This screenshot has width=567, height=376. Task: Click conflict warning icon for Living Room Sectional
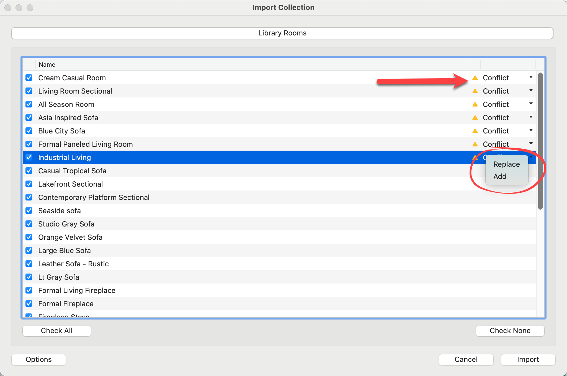click(x=475, y=91)
